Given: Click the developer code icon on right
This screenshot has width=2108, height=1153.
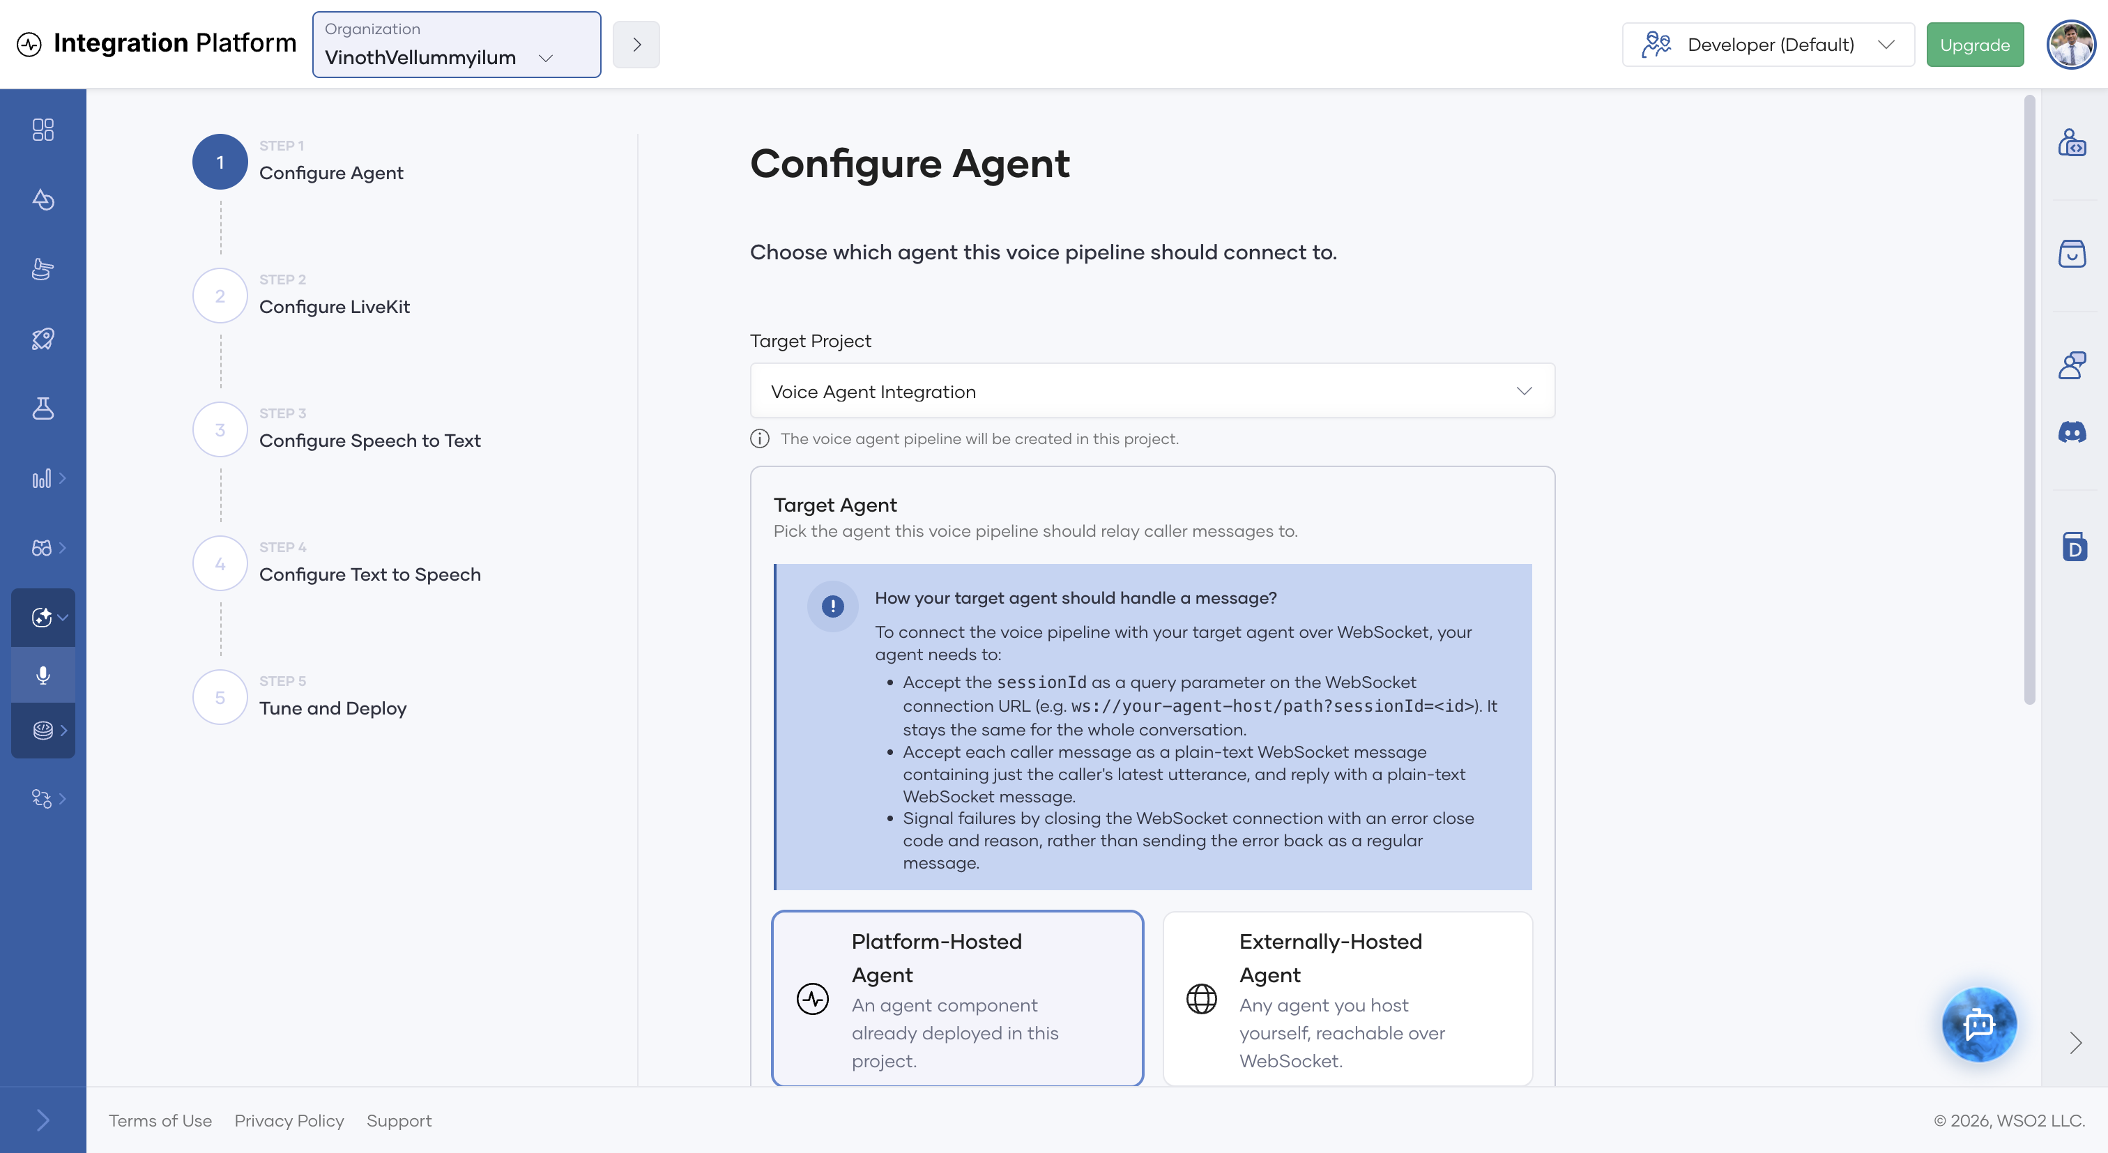Looking at the screenshot, I should [2072, 142].
